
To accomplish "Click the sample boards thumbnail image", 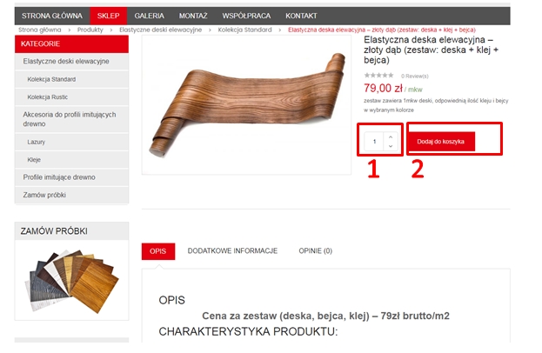I will 71,281.
